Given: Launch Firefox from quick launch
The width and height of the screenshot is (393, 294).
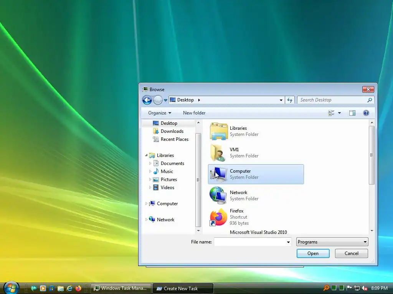Looking at the screenshot, I should 78,288.
